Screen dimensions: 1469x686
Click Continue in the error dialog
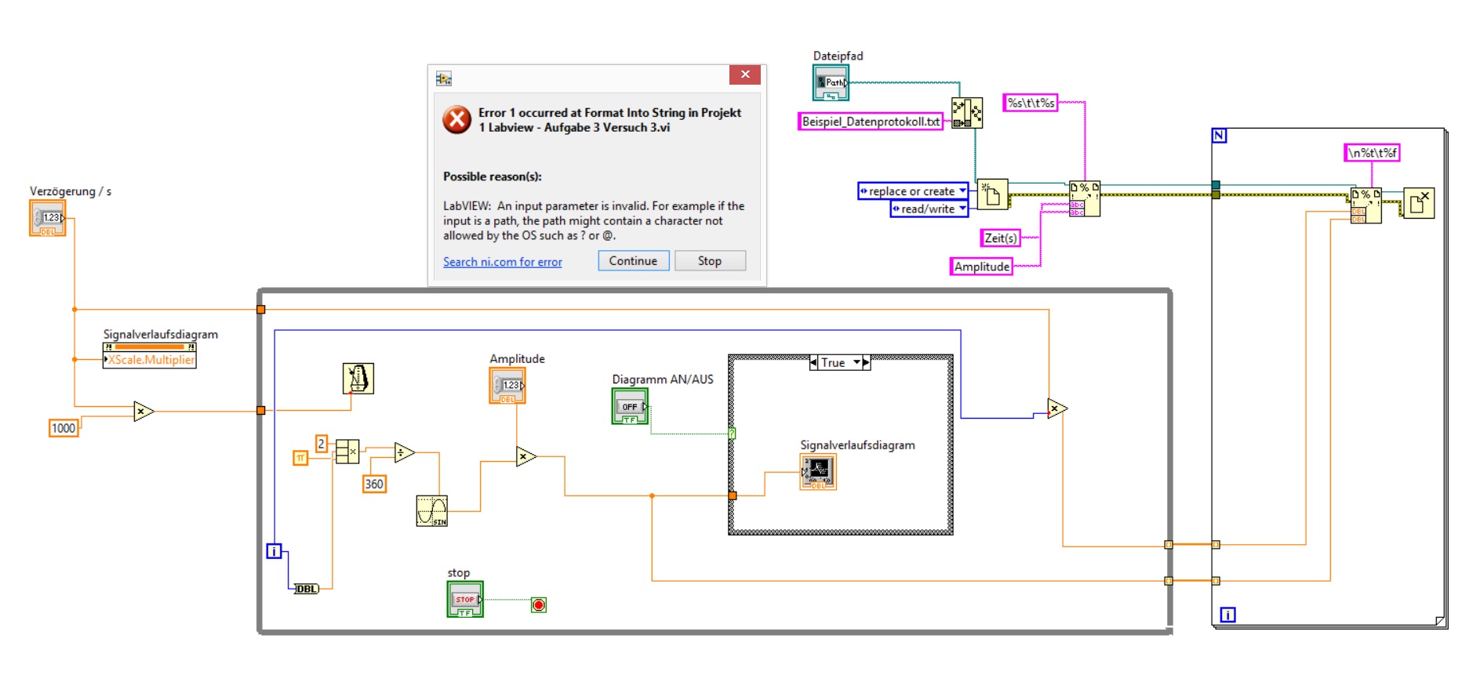click(x=634, y=261)
